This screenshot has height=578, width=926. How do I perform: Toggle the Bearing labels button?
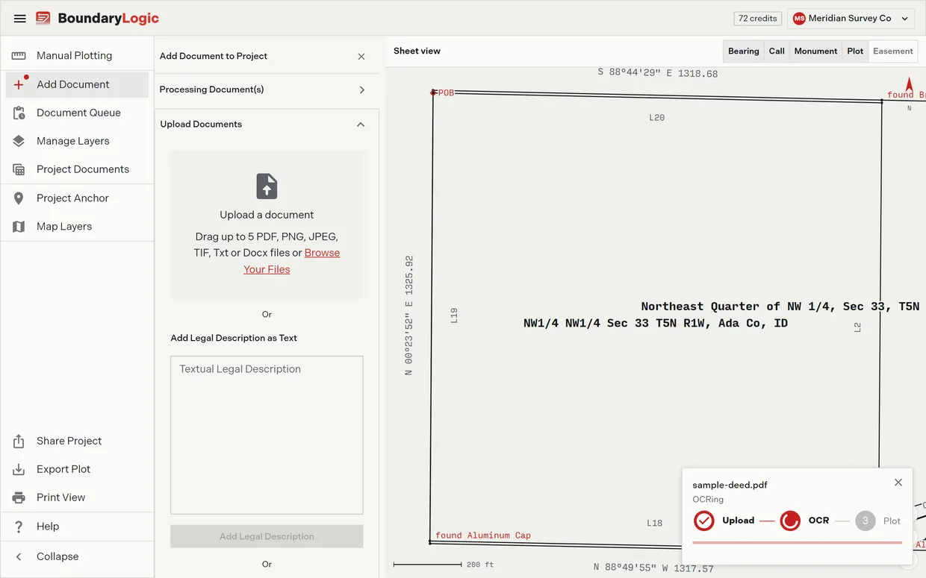tap(744, 51)
